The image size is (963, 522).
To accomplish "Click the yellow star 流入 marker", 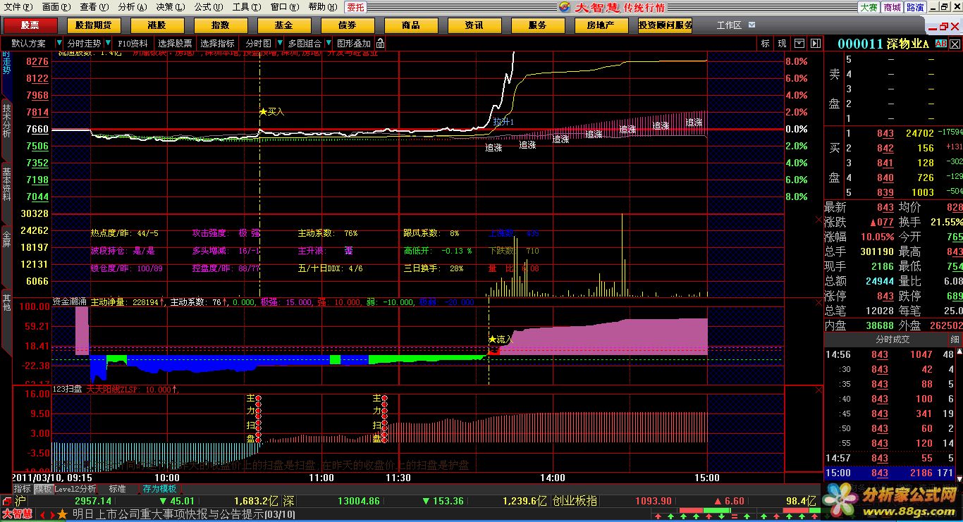I will (x=492, y=339).
